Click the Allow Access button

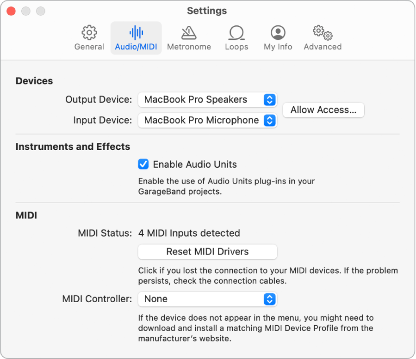[x=323, y=110]
